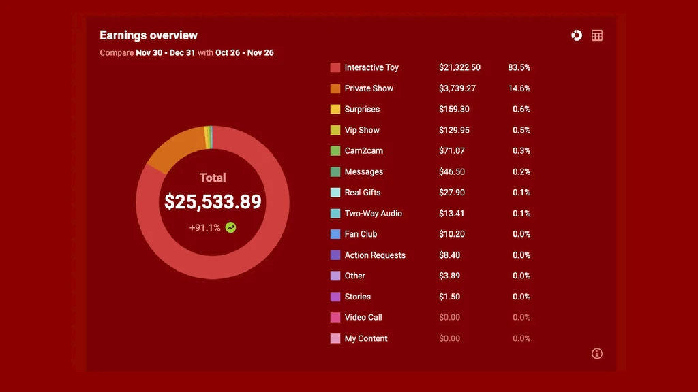Click the My Content color swatch
The image size is (698, 392).
click(x=335, y=338)
